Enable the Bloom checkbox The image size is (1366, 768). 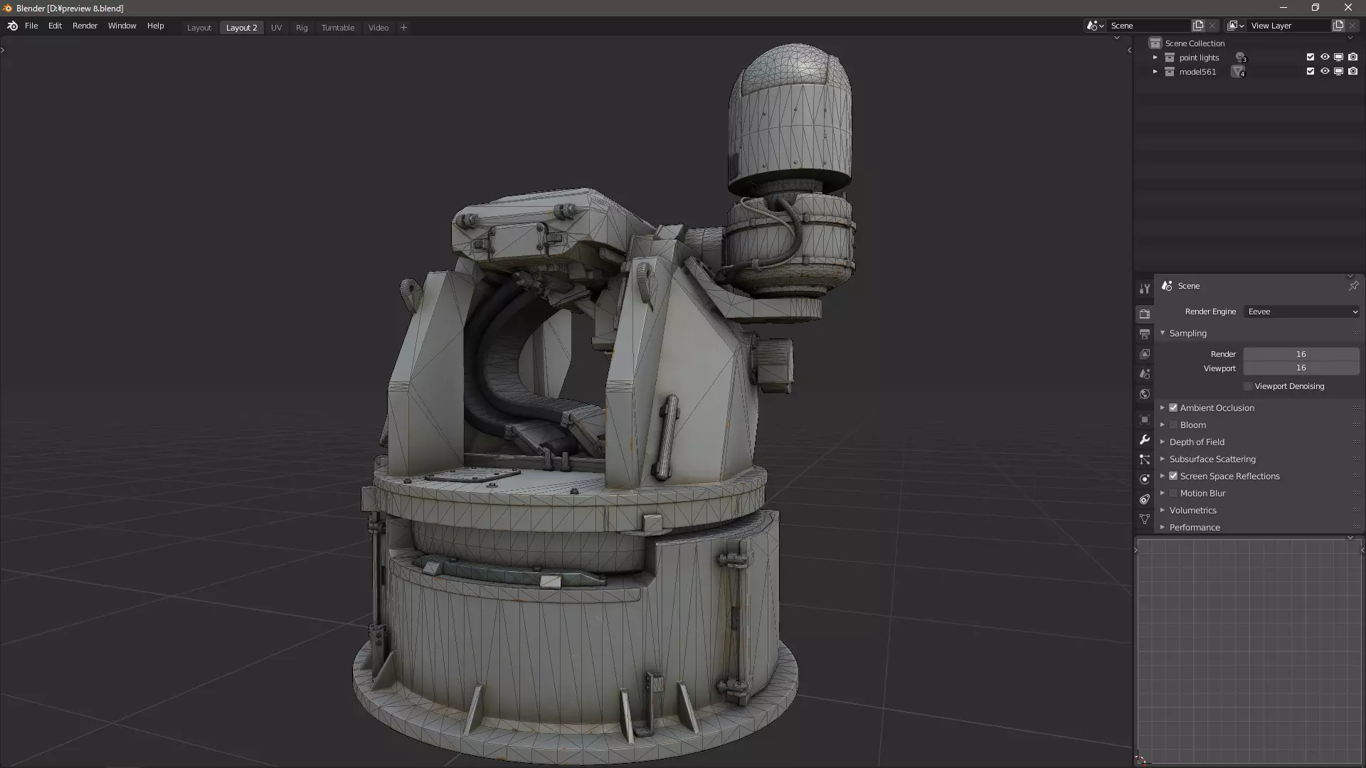(1173, 425)
